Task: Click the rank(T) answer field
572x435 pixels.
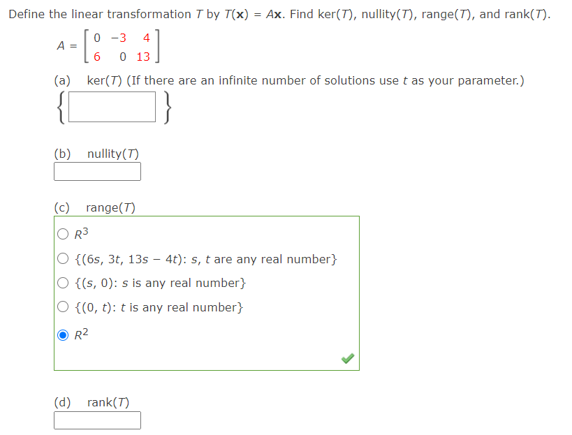Action: tap(97, 420)
